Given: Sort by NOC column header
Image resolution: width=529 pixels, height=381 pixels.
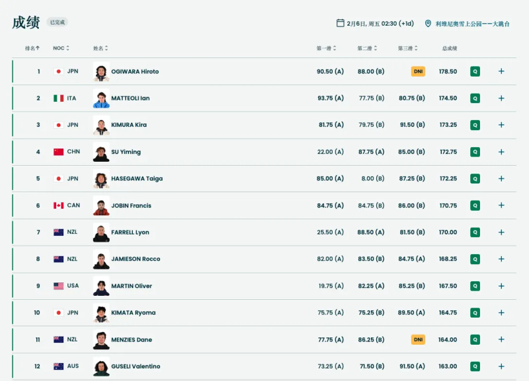Looking at the screenshot, I should [x=61, y=48].
